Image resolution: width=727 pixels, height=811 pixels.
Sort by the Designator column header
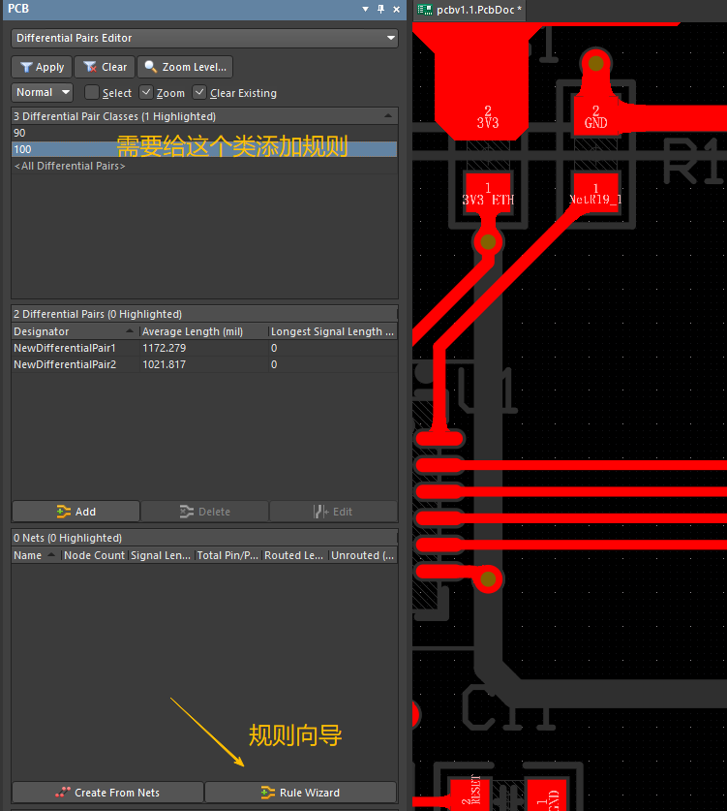(75, 331)
